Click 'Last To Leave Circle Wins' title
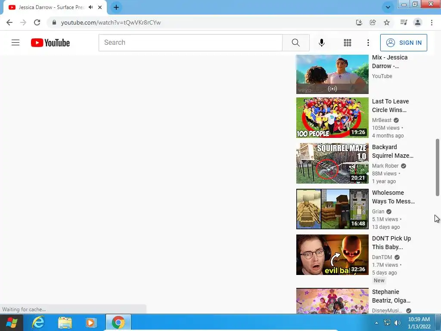 390,106
